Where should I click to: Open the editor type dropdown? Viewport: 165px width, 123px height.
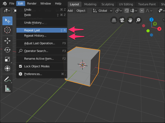click(7, 11)
